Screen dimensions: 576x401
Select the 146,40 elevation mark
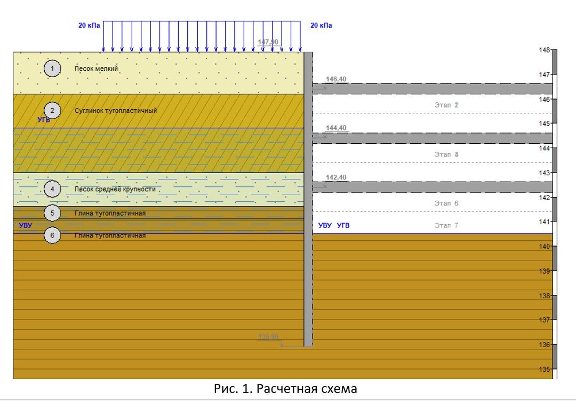[336, 79]
